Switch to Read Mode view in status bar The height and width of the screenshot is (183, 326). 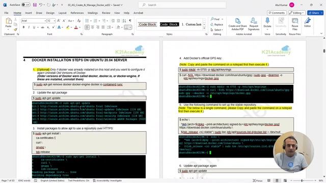pyautogui.click(x=269, y=181)
